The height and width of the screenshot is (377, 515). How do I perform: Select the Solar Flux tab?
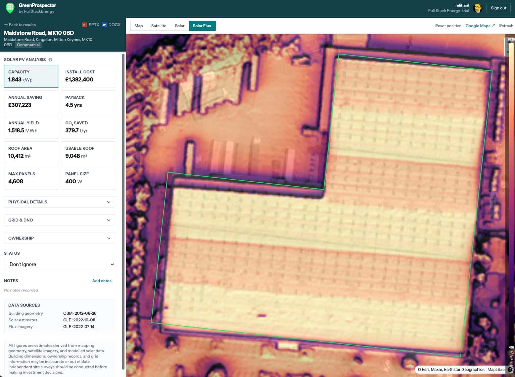click(x=202, y=26)
